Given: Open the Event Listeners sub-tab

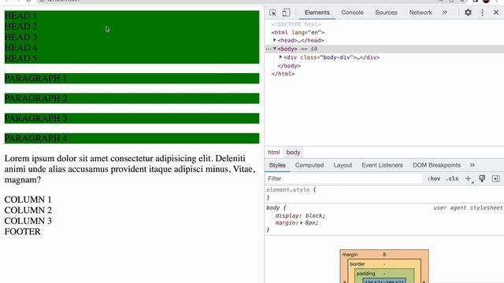Looking at the screenshot, I should (x=382, y=165).
